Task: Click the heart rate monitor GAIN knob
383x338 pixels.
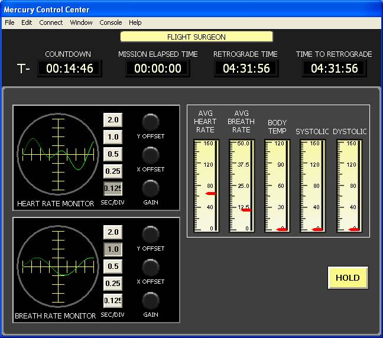Action: [x=151, y=188]
